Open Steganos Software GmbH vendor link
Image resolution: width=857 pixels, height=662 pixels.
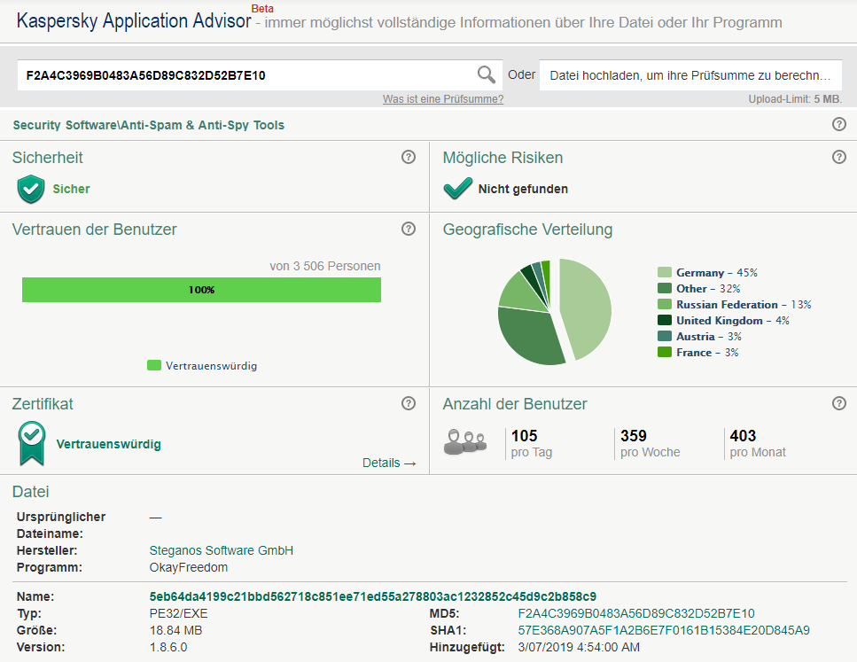[222, 550]
